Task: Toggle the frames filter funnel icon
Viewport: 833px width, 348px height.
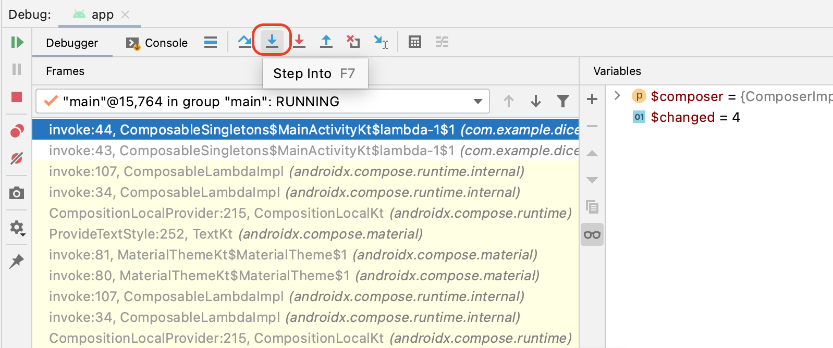Action: coord(563,101)
